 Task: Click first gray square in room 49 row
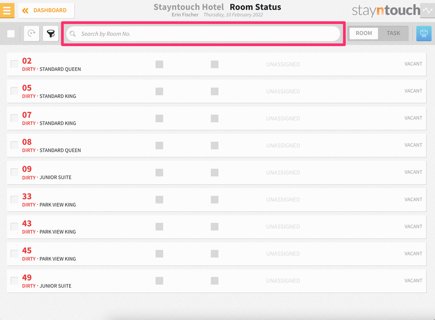tap(159, 281)
